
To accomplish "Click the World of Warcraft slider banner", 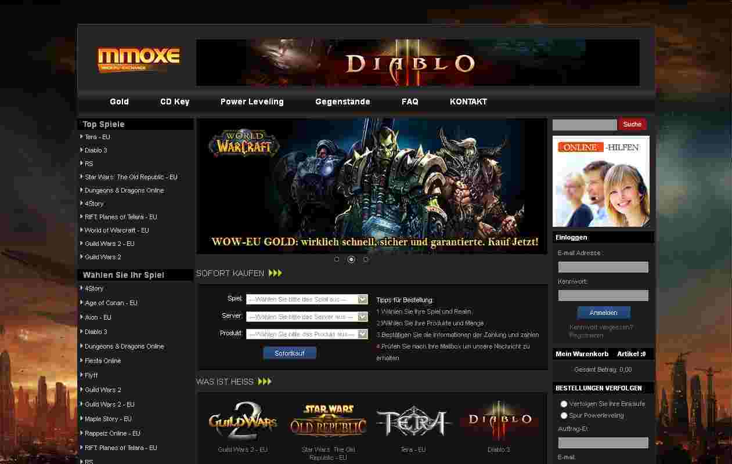I will 372,186.
